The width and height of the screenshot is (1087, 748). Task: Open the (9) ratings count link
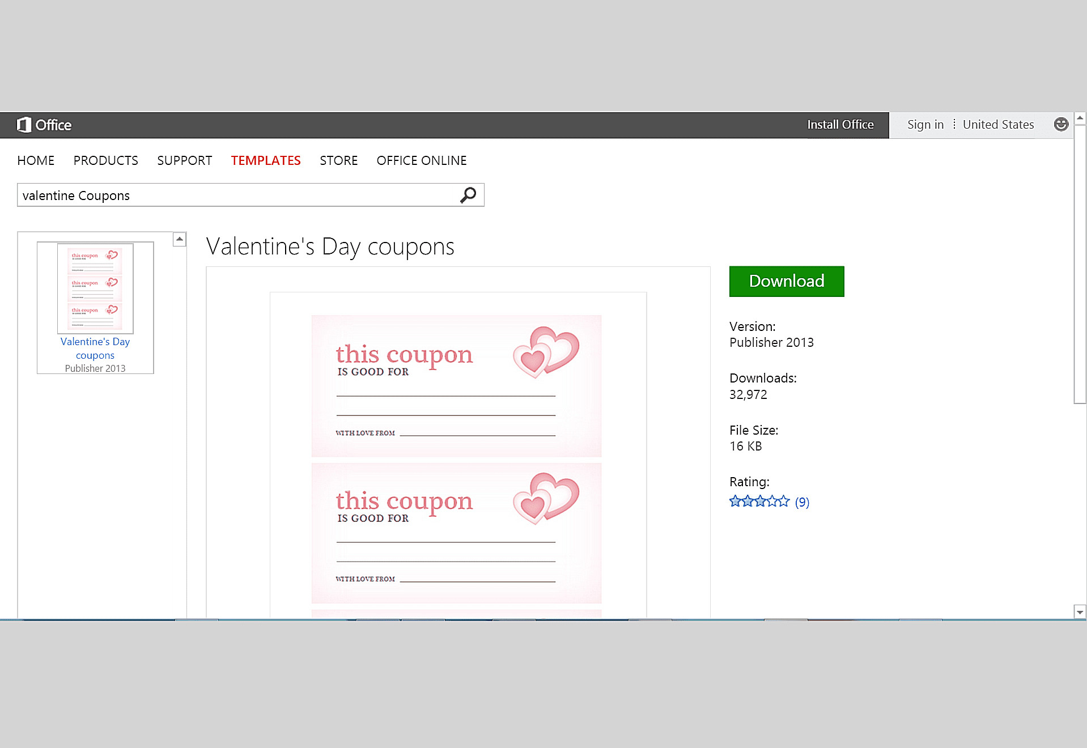(x=802, y=502)
